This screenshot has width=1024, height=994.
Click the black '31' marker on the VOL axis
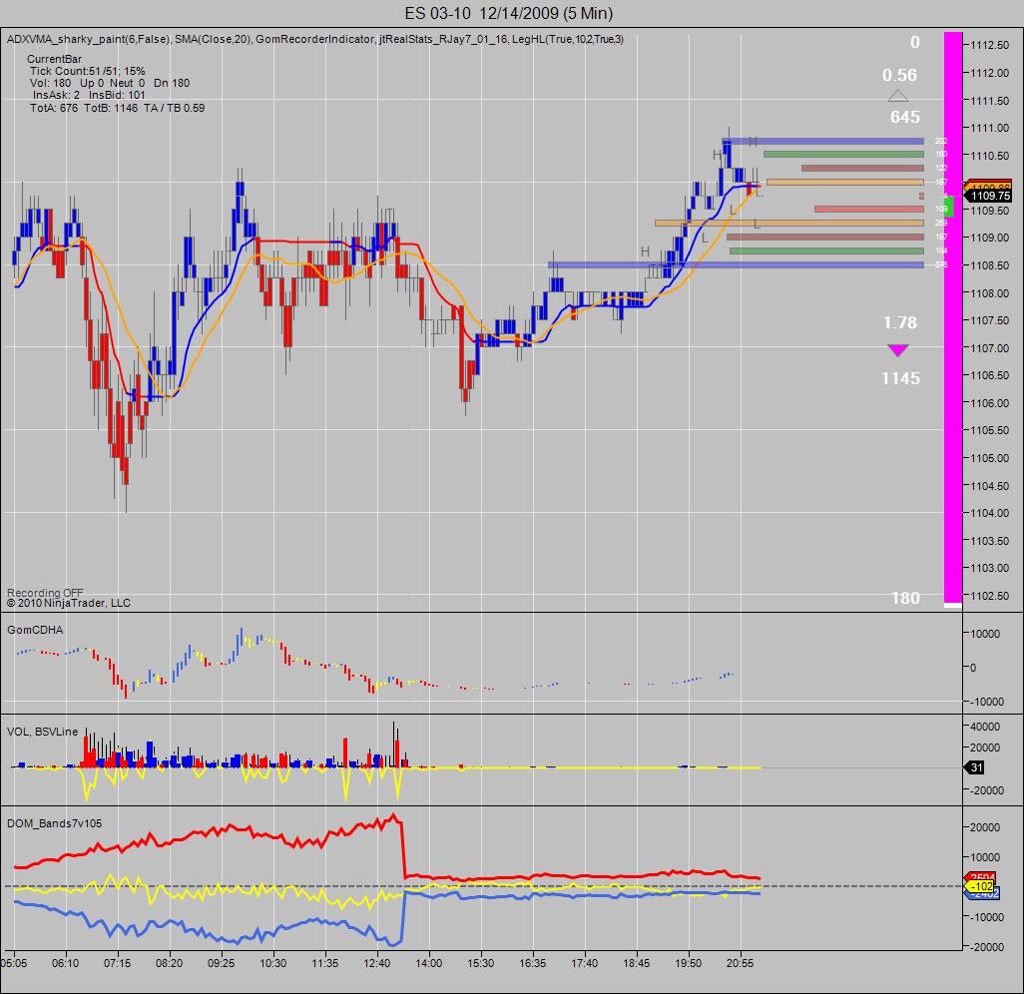point(975,768)
